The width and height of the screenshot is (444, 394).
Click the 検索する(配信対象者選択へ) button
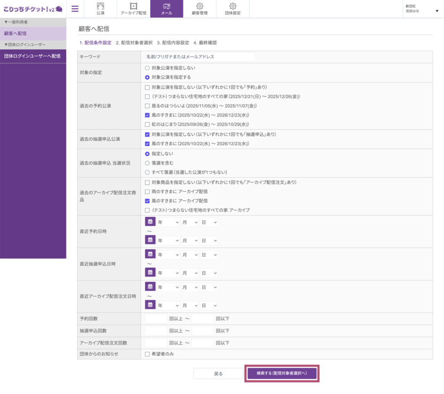point(282,374)
